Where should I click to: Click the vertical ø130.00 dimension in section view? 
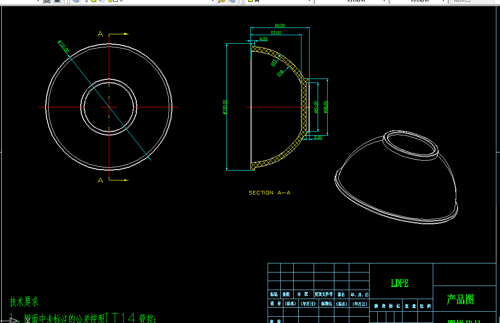[224, 107]
